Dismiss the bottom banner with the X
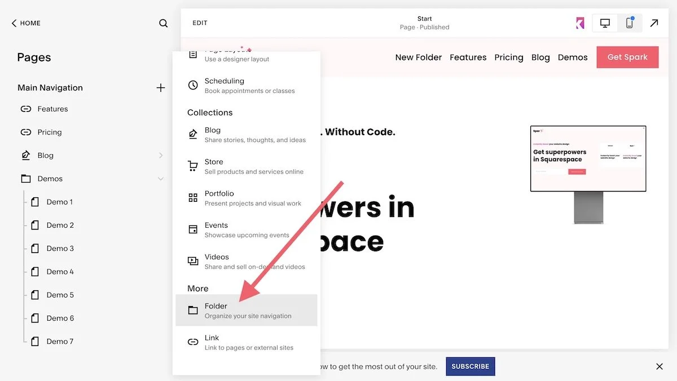The image size is (677, 381). click(659, 366)
